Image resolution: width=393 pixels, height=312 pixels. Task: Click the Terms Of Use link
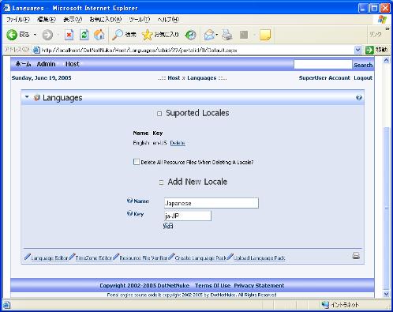tap(212, 285)
